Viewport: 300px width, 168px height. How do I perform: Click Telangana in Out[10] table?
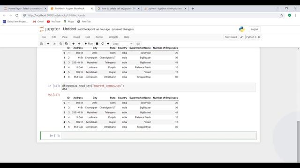click(x=110, y=112)
